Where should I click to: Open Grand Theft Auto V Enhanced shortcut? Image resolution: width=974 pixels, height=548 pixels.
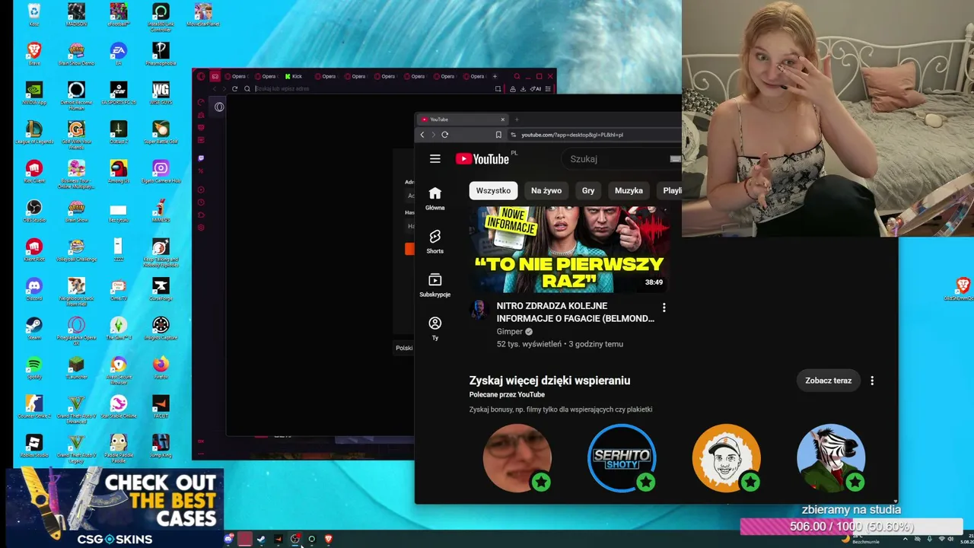point(76,409)
